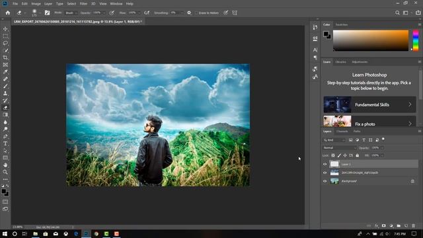Click the Search icon at top right

pyautogui.click(x=397, y=13)
